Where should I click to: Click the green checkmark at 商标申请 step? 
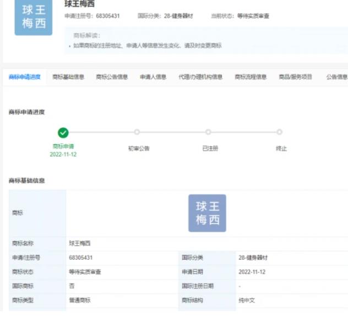(63, 132)
